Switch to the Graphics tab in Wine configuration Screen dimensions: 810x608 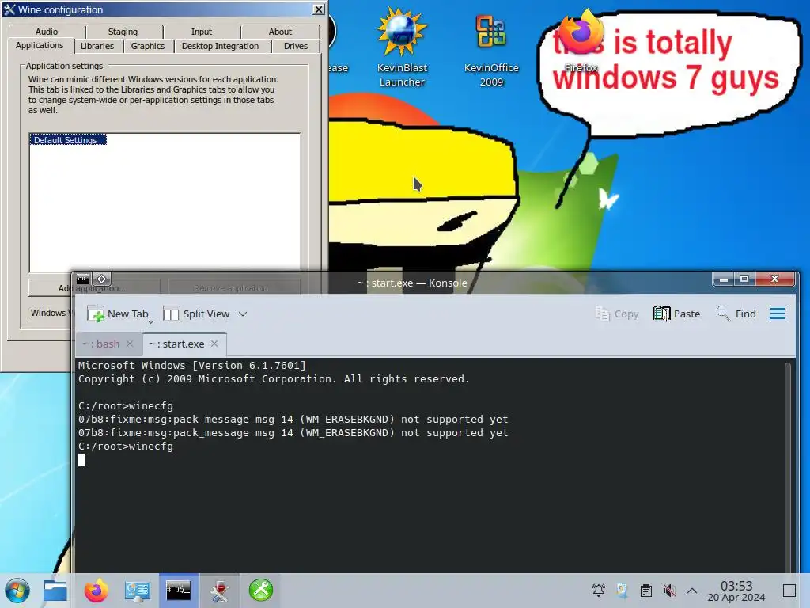148,46
